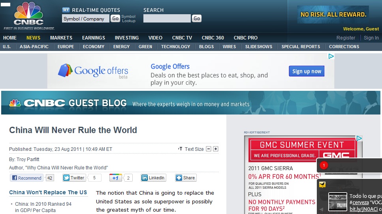
Task: Click the Search input field
Action: point(167,19)
